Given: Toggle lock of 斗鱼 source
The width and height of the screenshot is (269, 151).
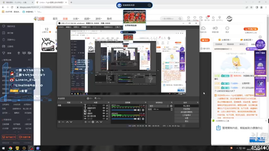Looking at the screenshot, I should 107,111.
